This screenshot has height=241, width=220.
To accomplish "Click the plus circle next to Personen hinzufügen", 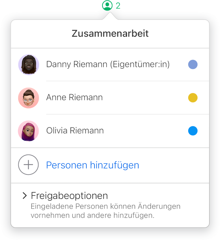I will coord(28,165).
